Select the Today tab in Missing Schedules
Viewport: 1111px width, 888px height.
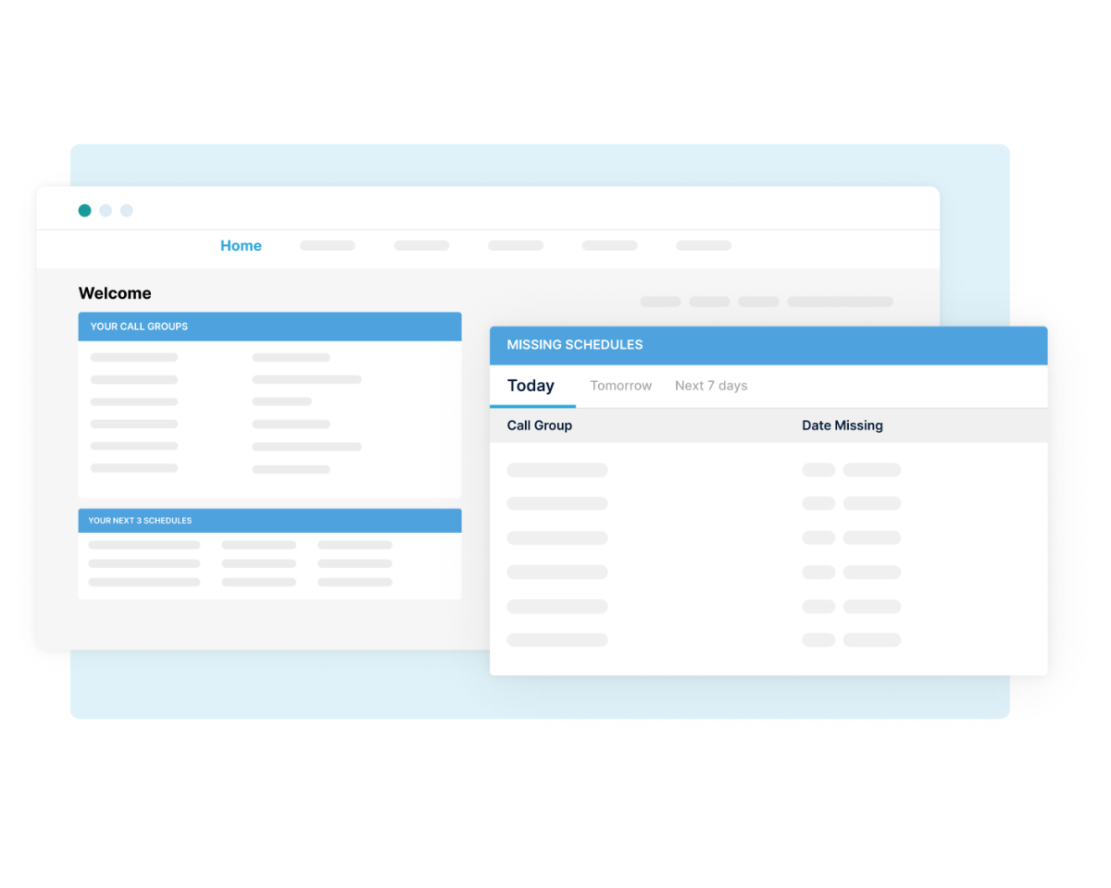click(x=531, y=386)
